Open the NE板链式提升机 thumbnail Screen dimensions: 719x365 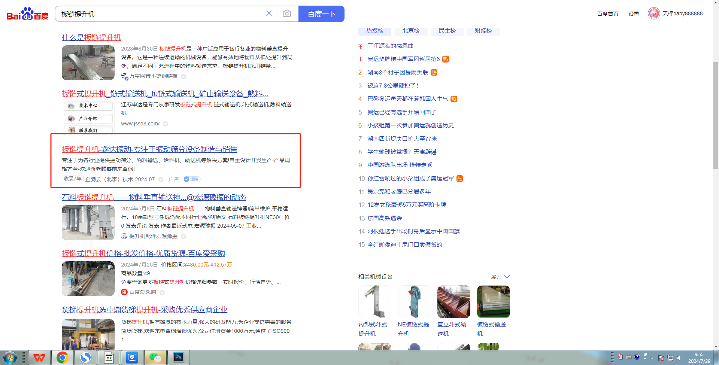click(415, 302)
